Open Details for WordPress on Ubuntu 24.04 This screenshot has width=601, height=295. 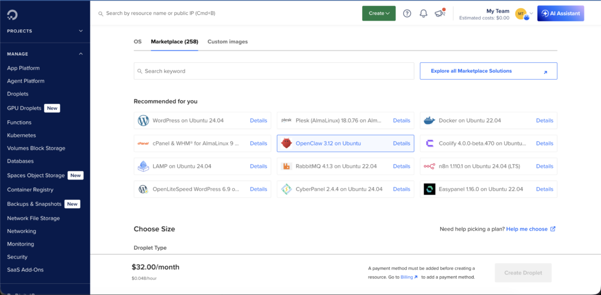pos(258,120)
